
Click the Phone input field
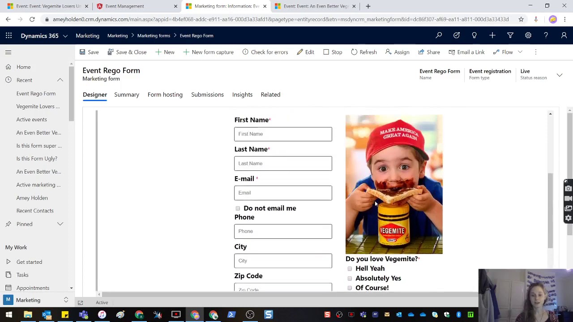click(x=283, y=231)
